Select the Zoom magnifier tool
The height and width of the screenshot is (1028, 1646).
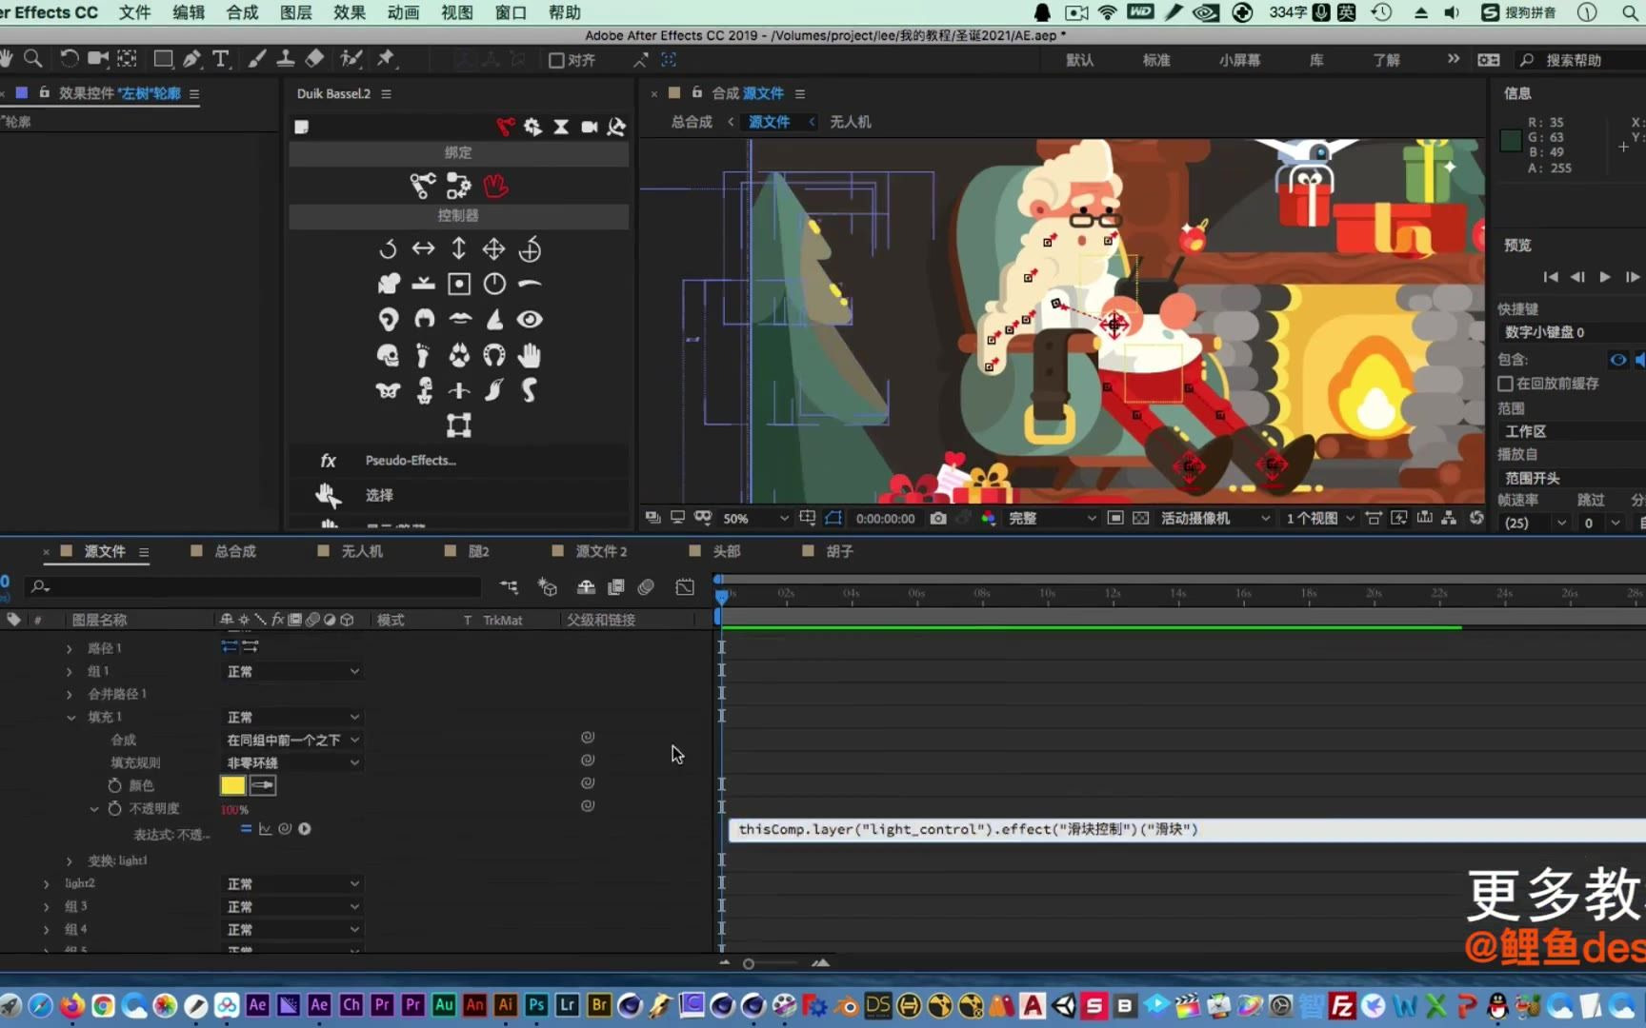(x=33, y=59)
